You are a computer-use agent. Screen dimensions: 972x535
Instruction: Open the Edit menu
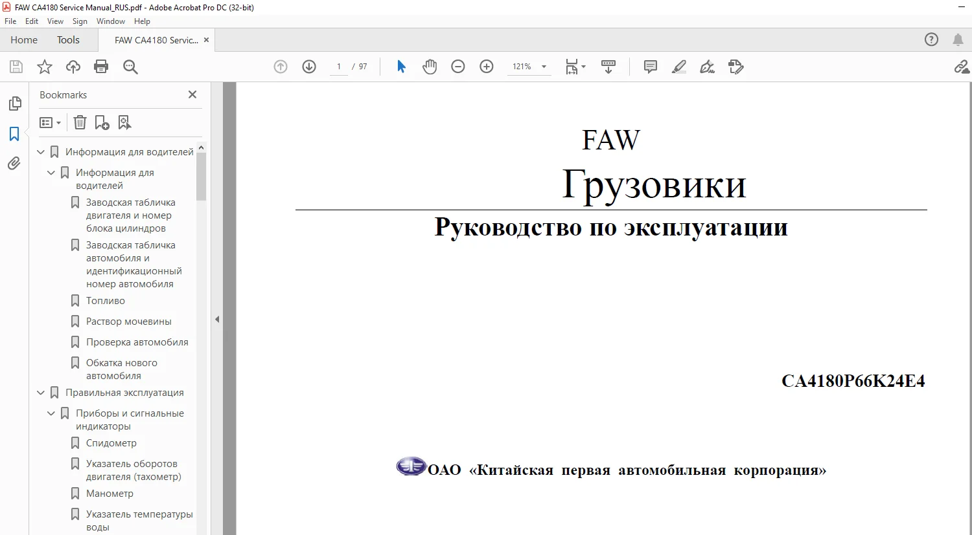(x=32, y=21)
